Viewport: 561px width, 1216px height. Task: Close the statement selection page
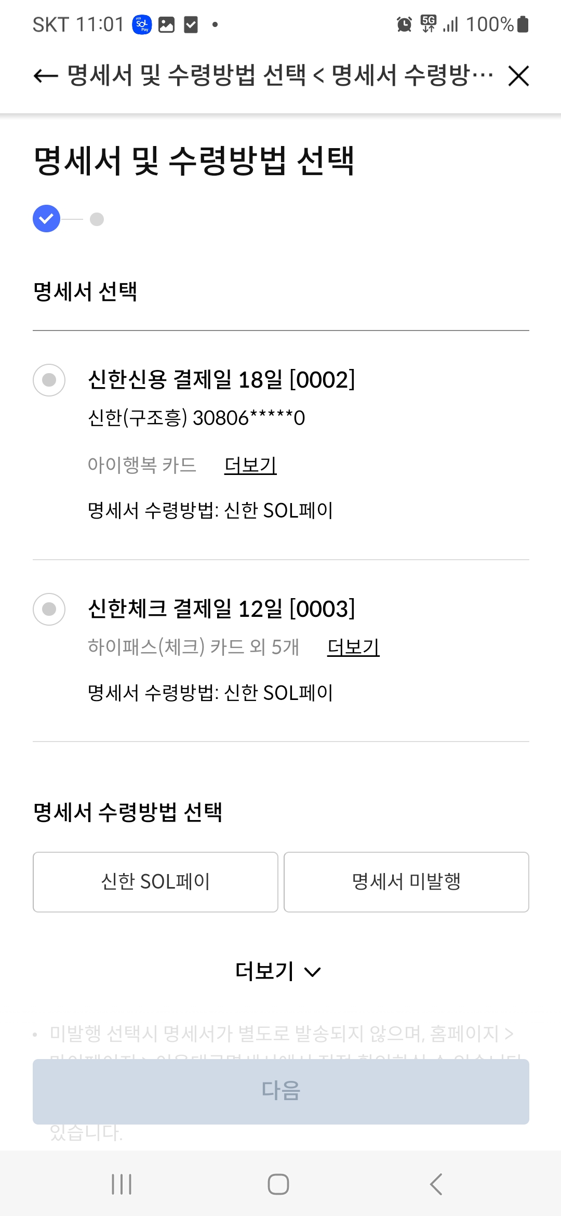pyautogui.click(x=518, y=76)
